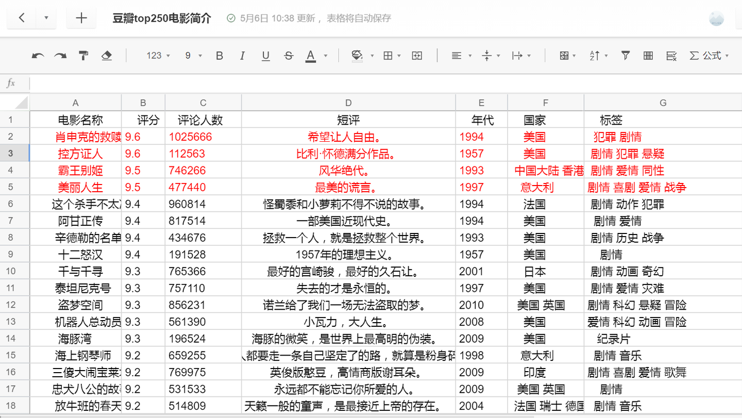The height and width of the screenshot is (418, 742).
Task: Click the 标签 header cell
Action: click(663, 120)
